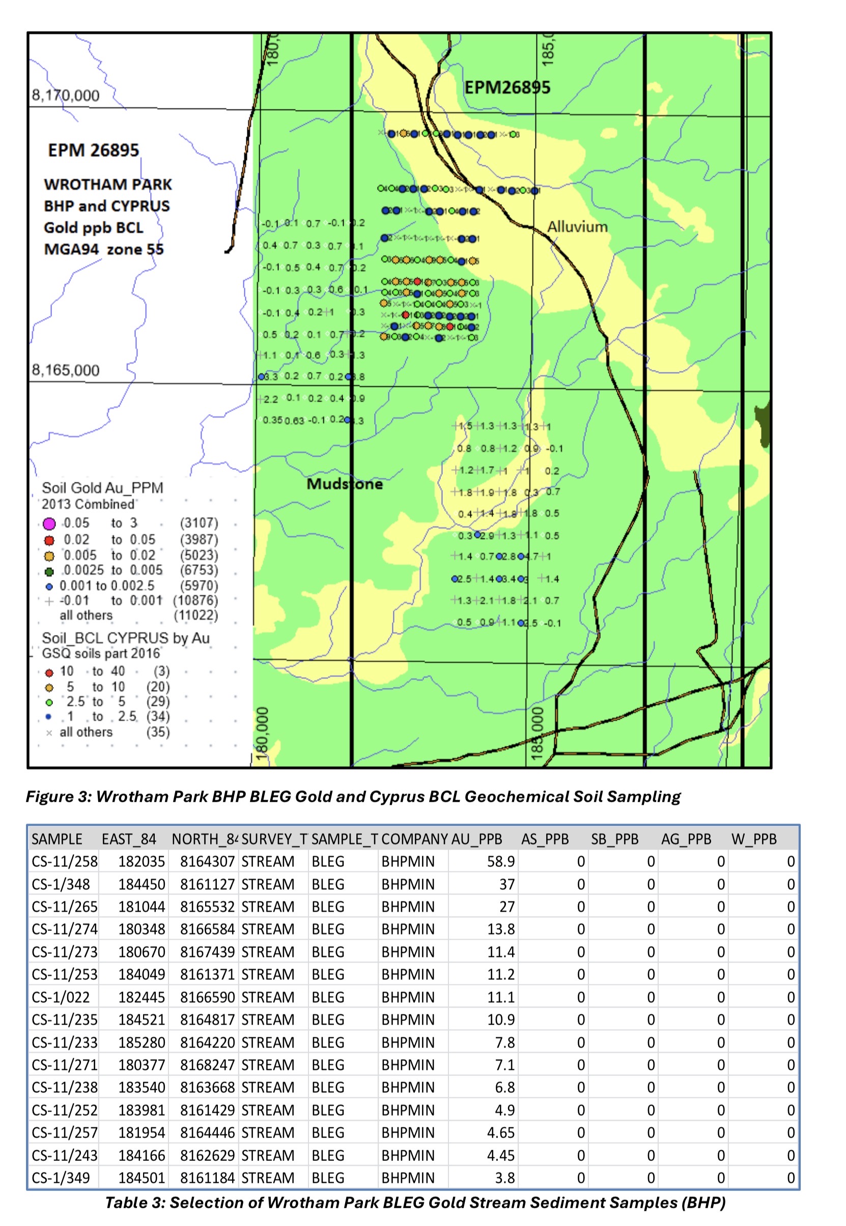Select the 58.9 gold value cell
The width and height of the screenshot is (846, 1226).
coord(500,862)
